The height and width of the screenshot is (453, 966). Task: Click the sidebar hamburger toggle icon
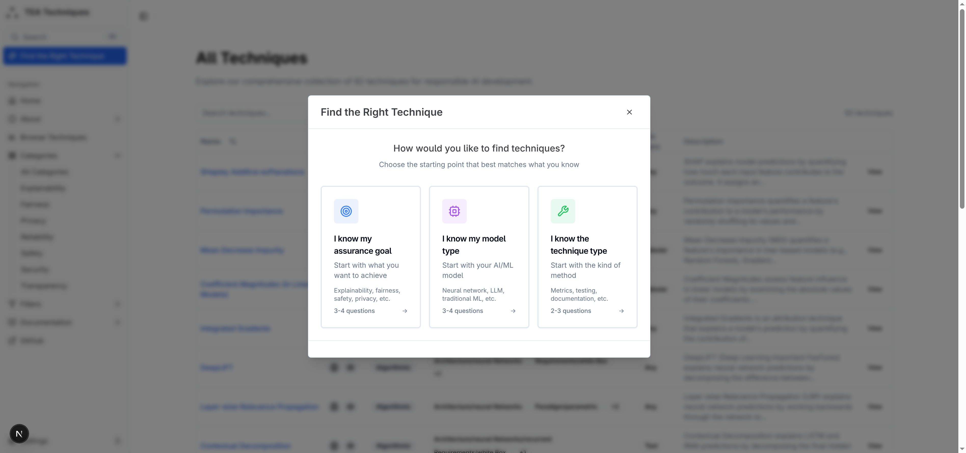coord(143,16)
